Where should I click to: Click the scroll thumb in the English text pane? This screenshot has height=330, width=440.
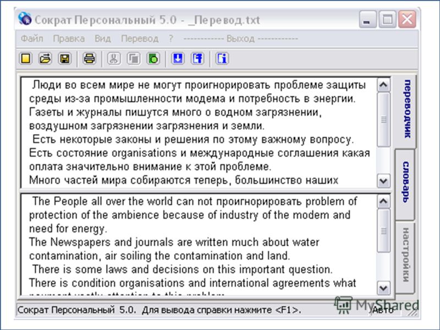383,230
